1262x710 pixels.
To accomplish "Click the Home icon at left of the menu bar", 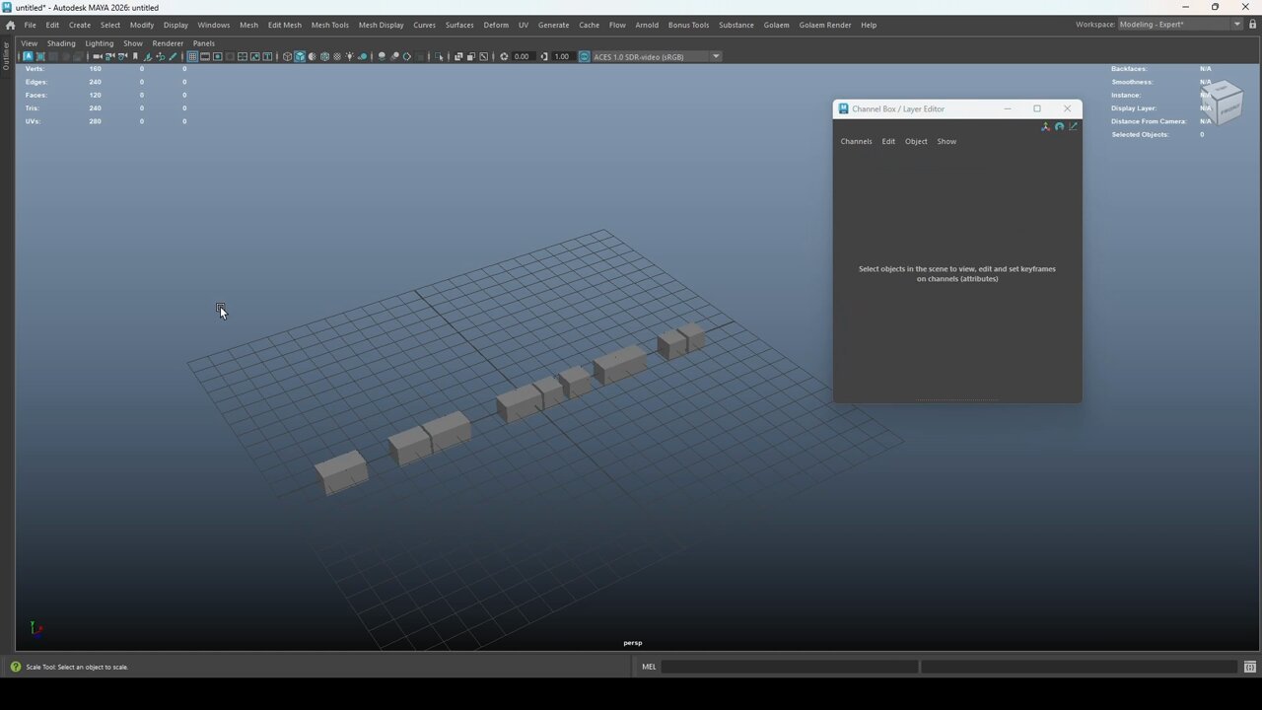I will click(10, 25).
